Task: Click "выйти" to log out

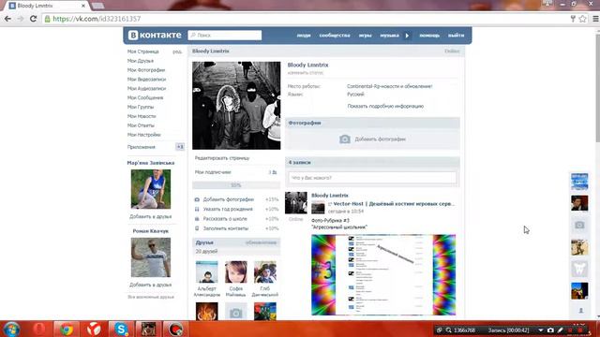Action: point(457,36)
